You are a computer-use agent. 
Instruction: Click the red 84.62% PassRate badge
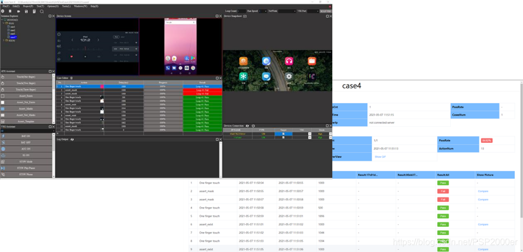click(486, 141)
